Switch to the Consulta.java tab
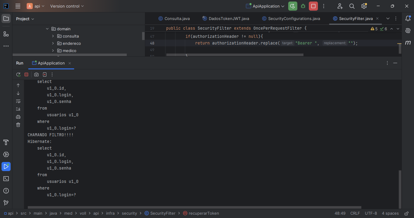414x218 pixels. [x=174, y=18]
